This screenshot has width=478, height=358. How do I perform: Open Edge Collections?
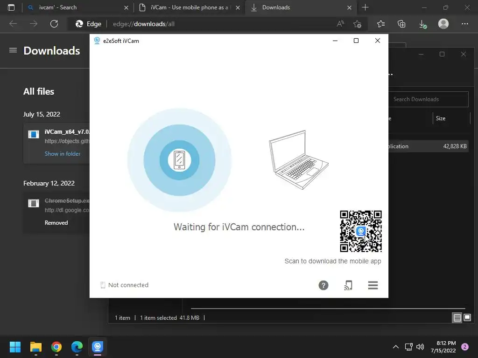click(x=401, y=24)
